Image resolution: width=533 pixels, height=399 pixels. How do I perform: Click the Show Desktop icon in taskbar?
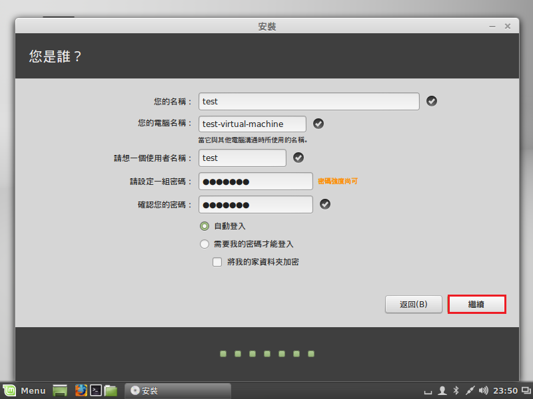pyautogui.click(x=60, y=390)
